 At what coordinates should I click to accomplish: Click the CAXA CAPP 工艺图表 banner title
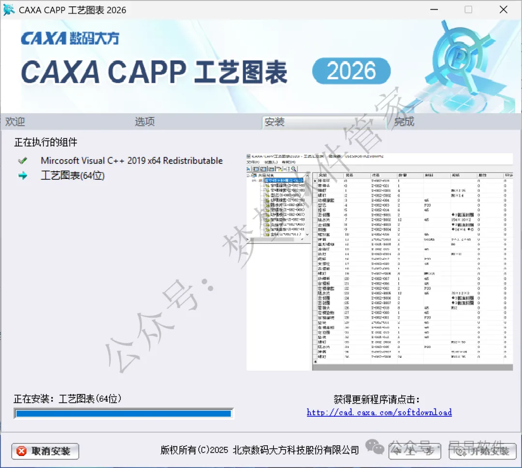click(x=154, y=72)
